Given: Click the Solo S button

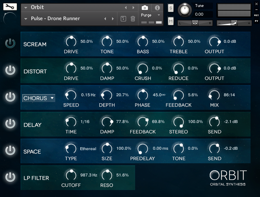Looking at the screenshot, I should click(x=171, y=8).
